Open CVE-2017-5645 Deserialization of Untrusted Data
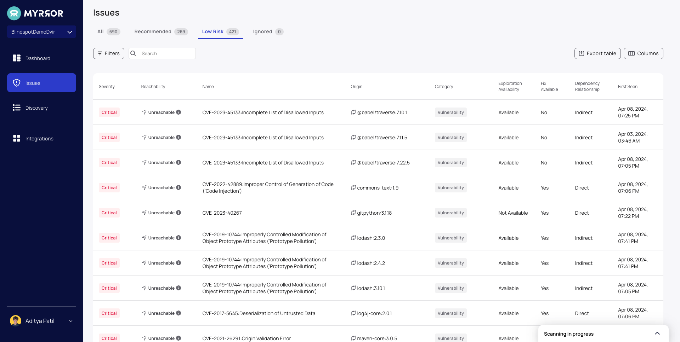 tap(259, 313)
